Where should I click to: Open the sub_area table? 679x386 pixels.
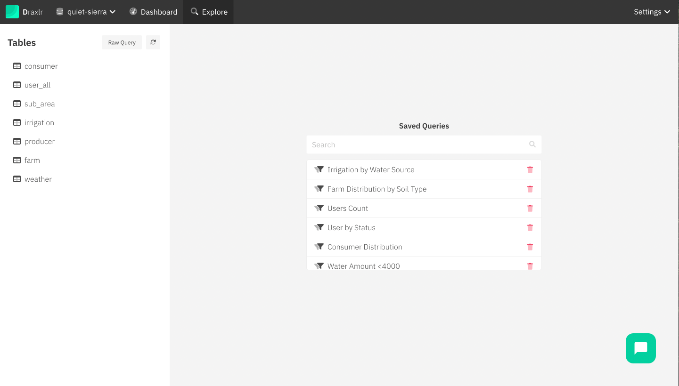pos(40,104)
